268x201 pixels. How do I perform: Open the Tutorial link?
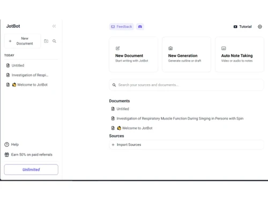tap(243, 27)
